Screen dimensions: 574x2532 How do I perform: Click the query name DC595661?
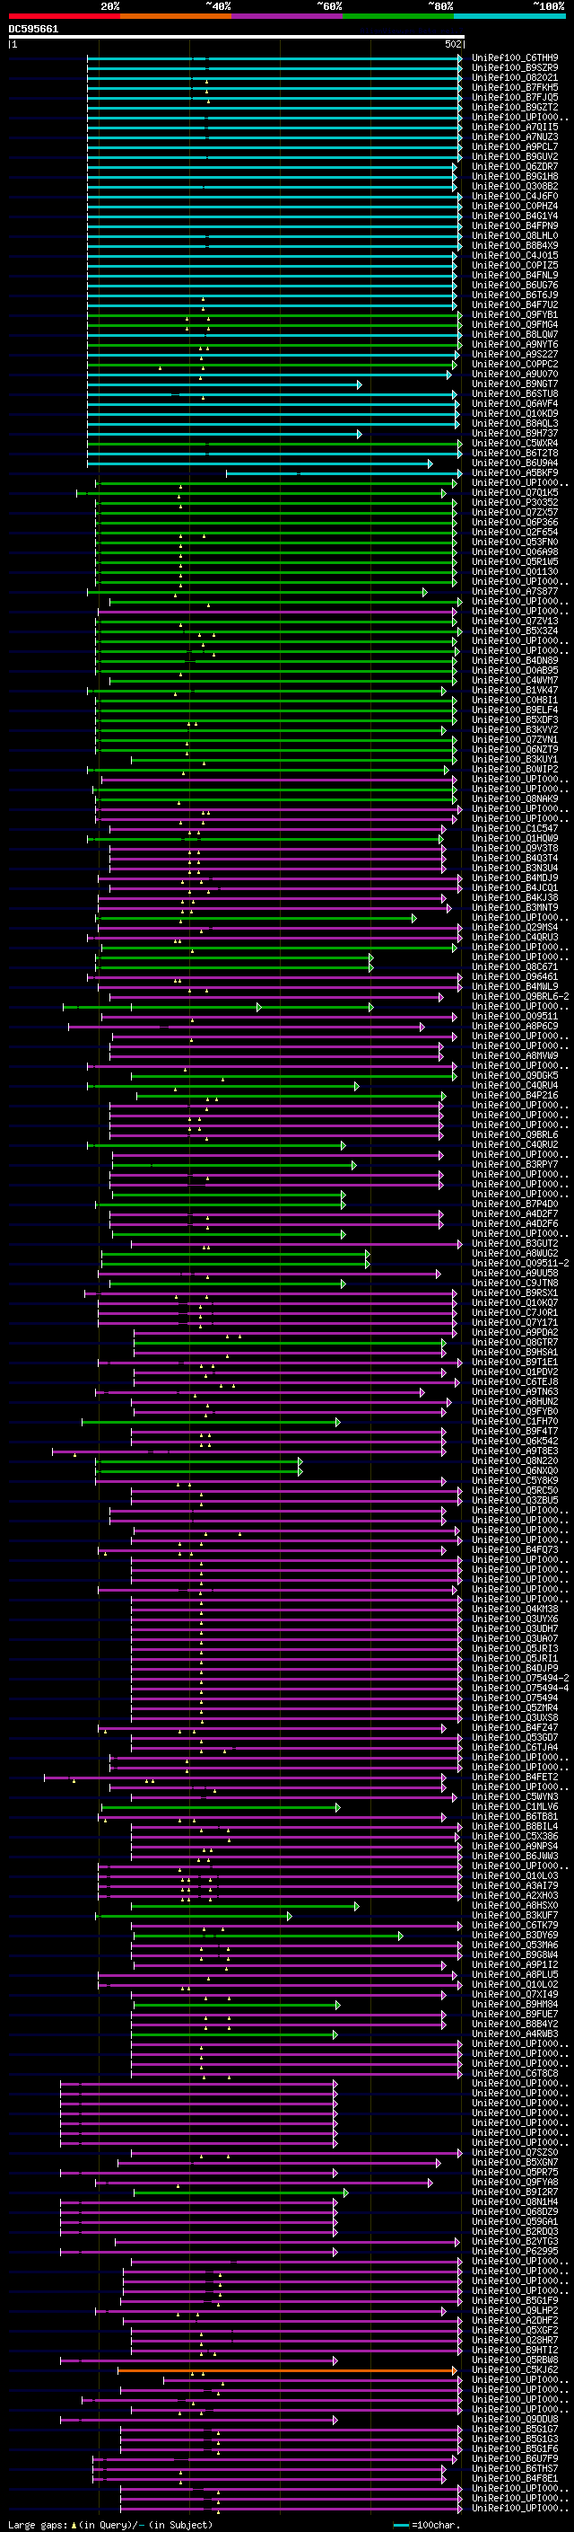tap(33, 30)
